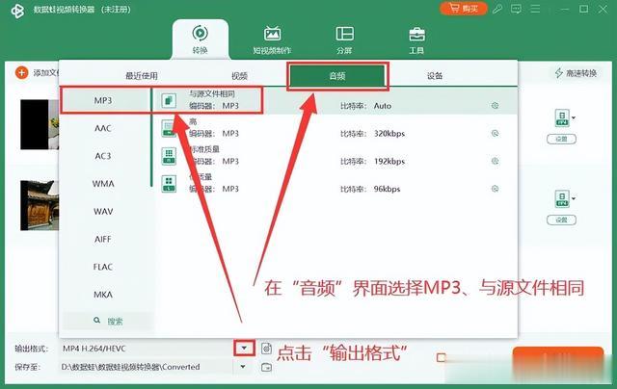Click the icon of 96kbps preset
The width and height of the screenshot is (617, 389).
point(169,184)
